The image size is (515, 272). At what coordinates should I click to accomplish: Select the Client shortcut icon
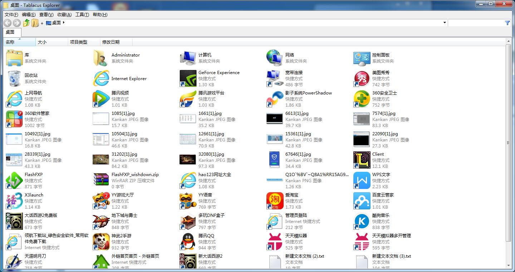coord(362,160)
